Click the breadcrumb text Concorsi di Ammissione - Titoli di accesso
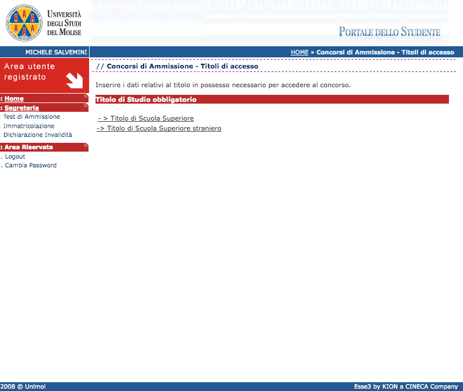The height and width of the screenshot is (391, 463). [385, 52]
